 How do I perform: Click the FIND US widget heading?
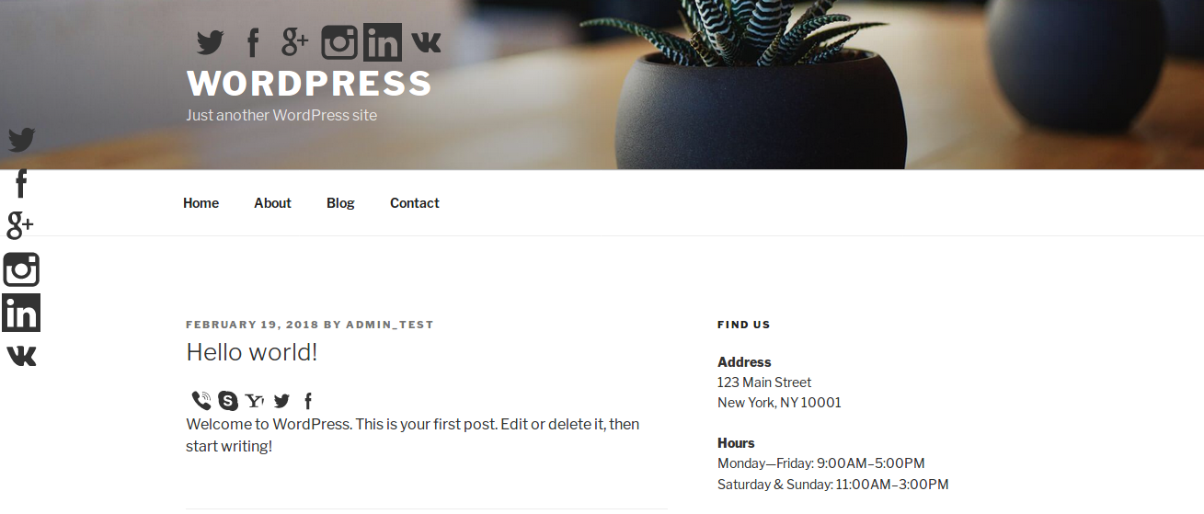pyautogui.click(x=744, y=325)
